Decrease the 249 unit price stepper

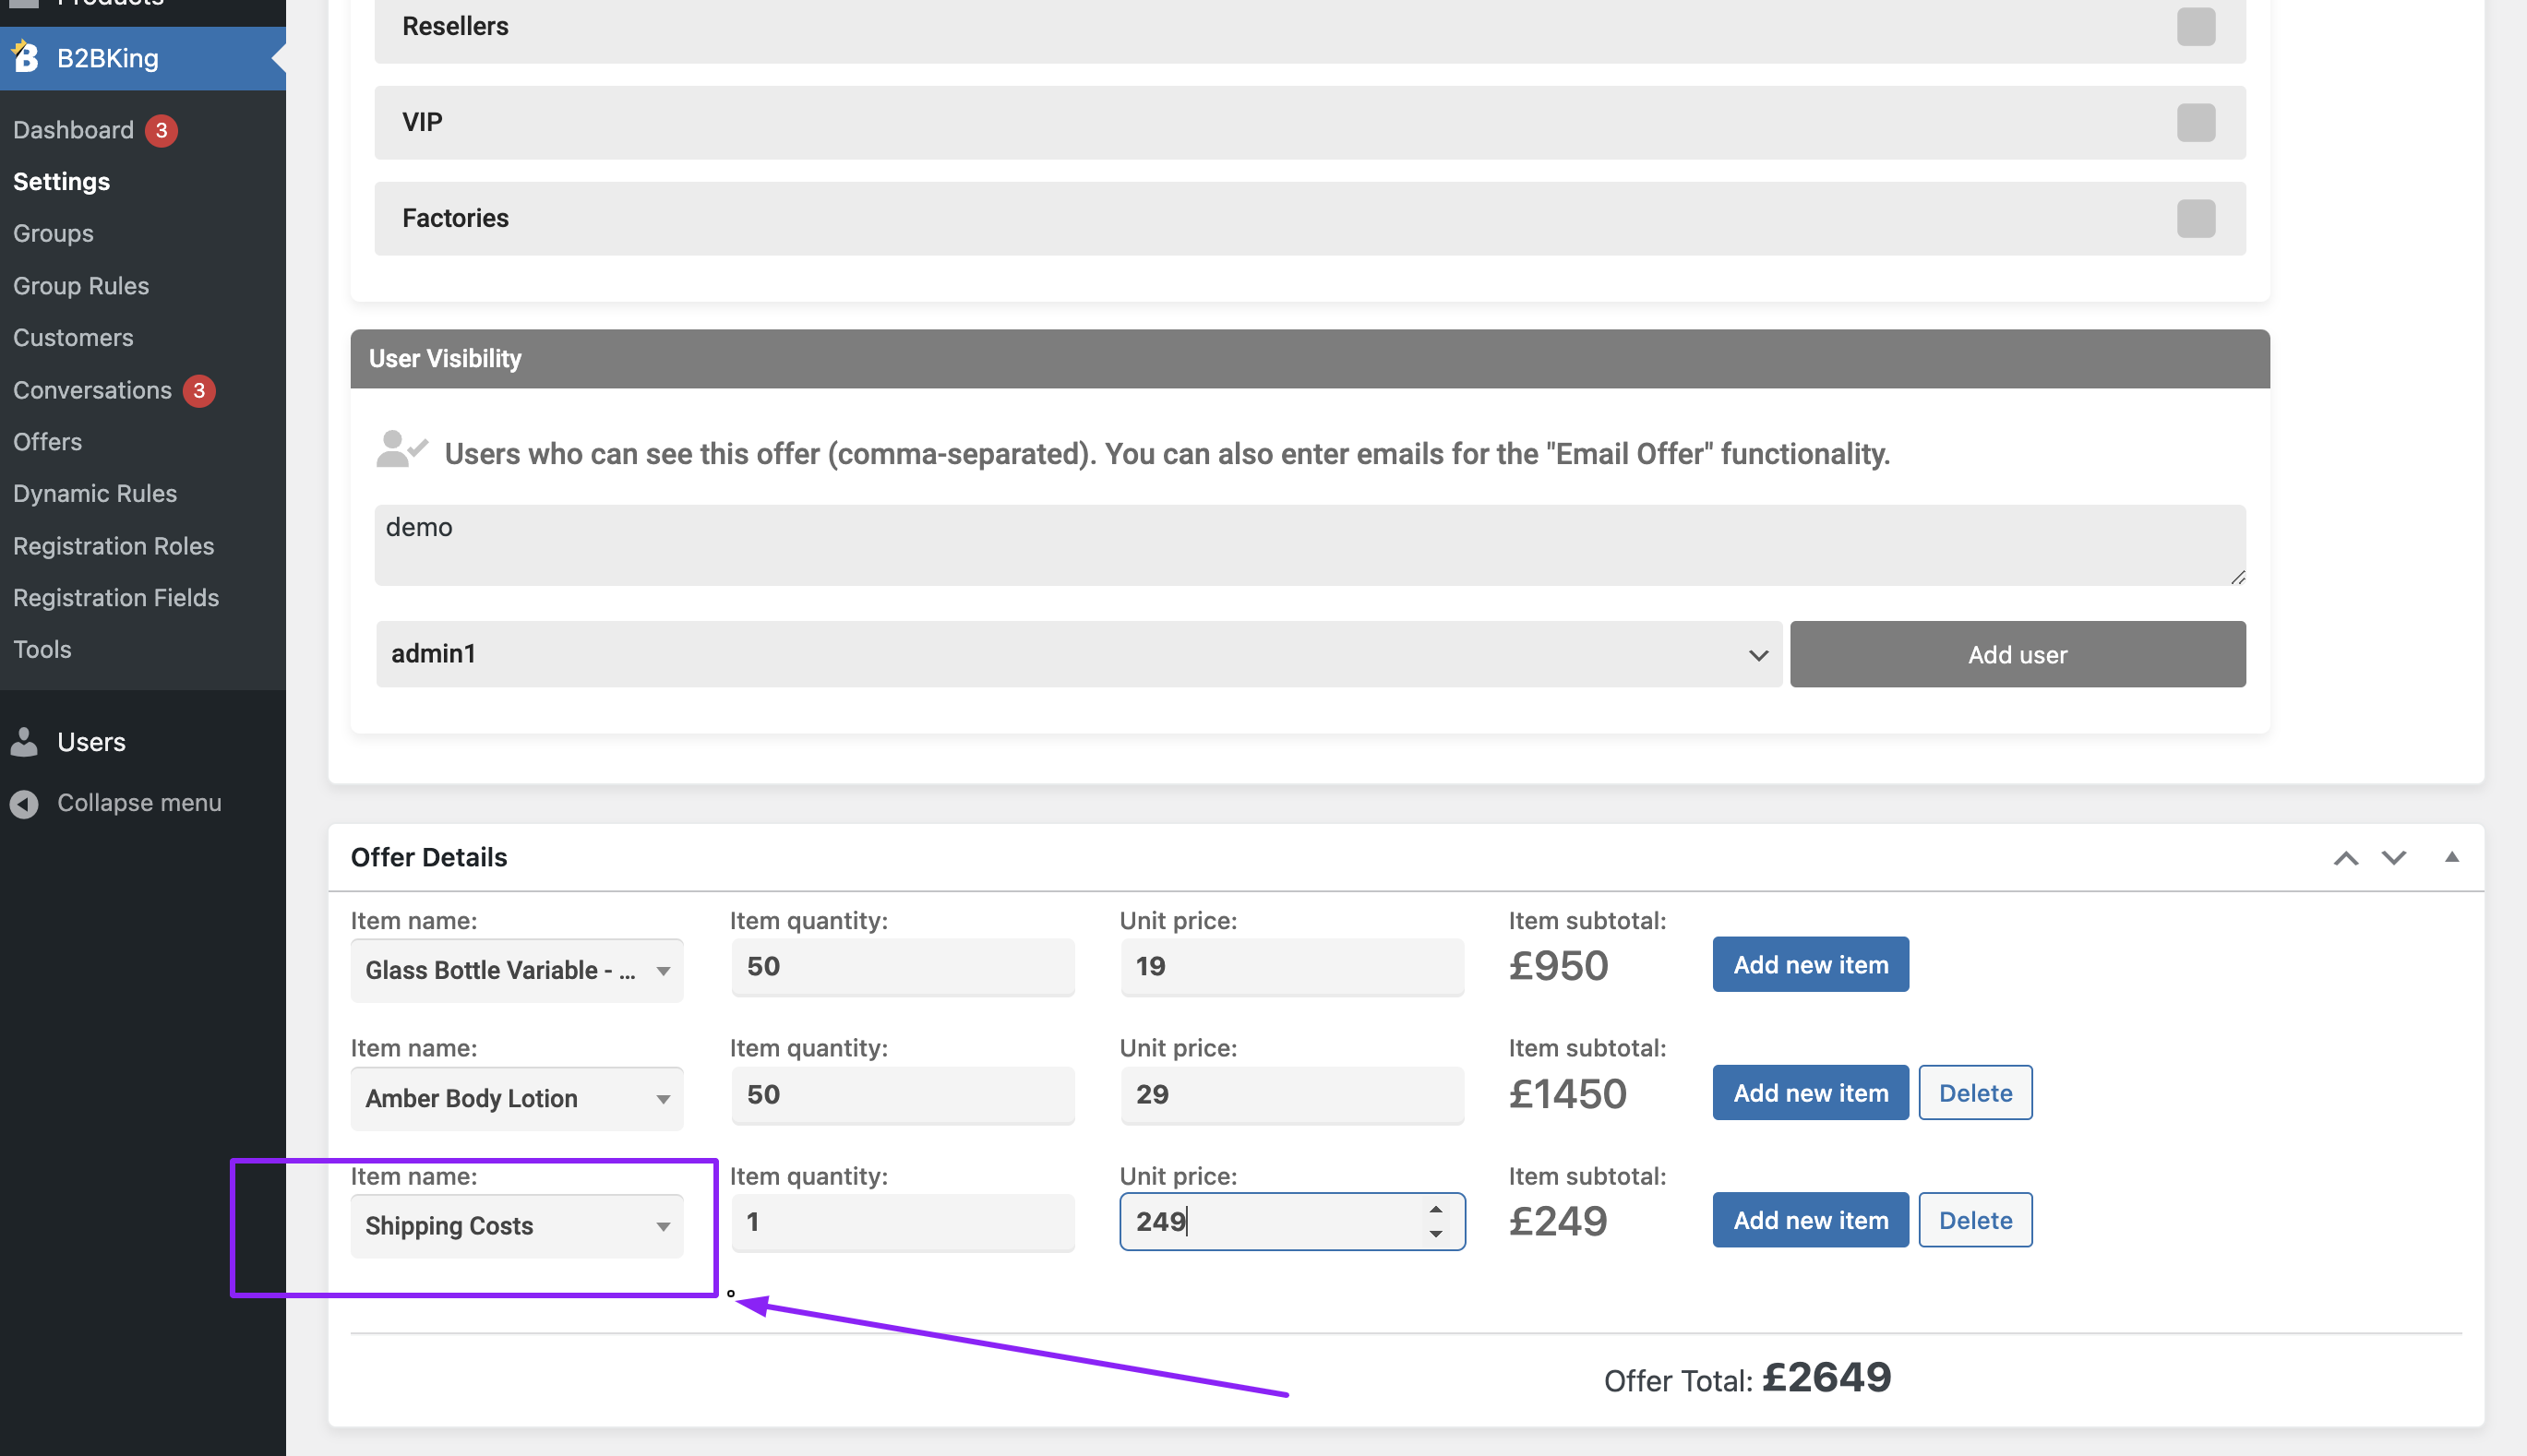[1436, 1235]
